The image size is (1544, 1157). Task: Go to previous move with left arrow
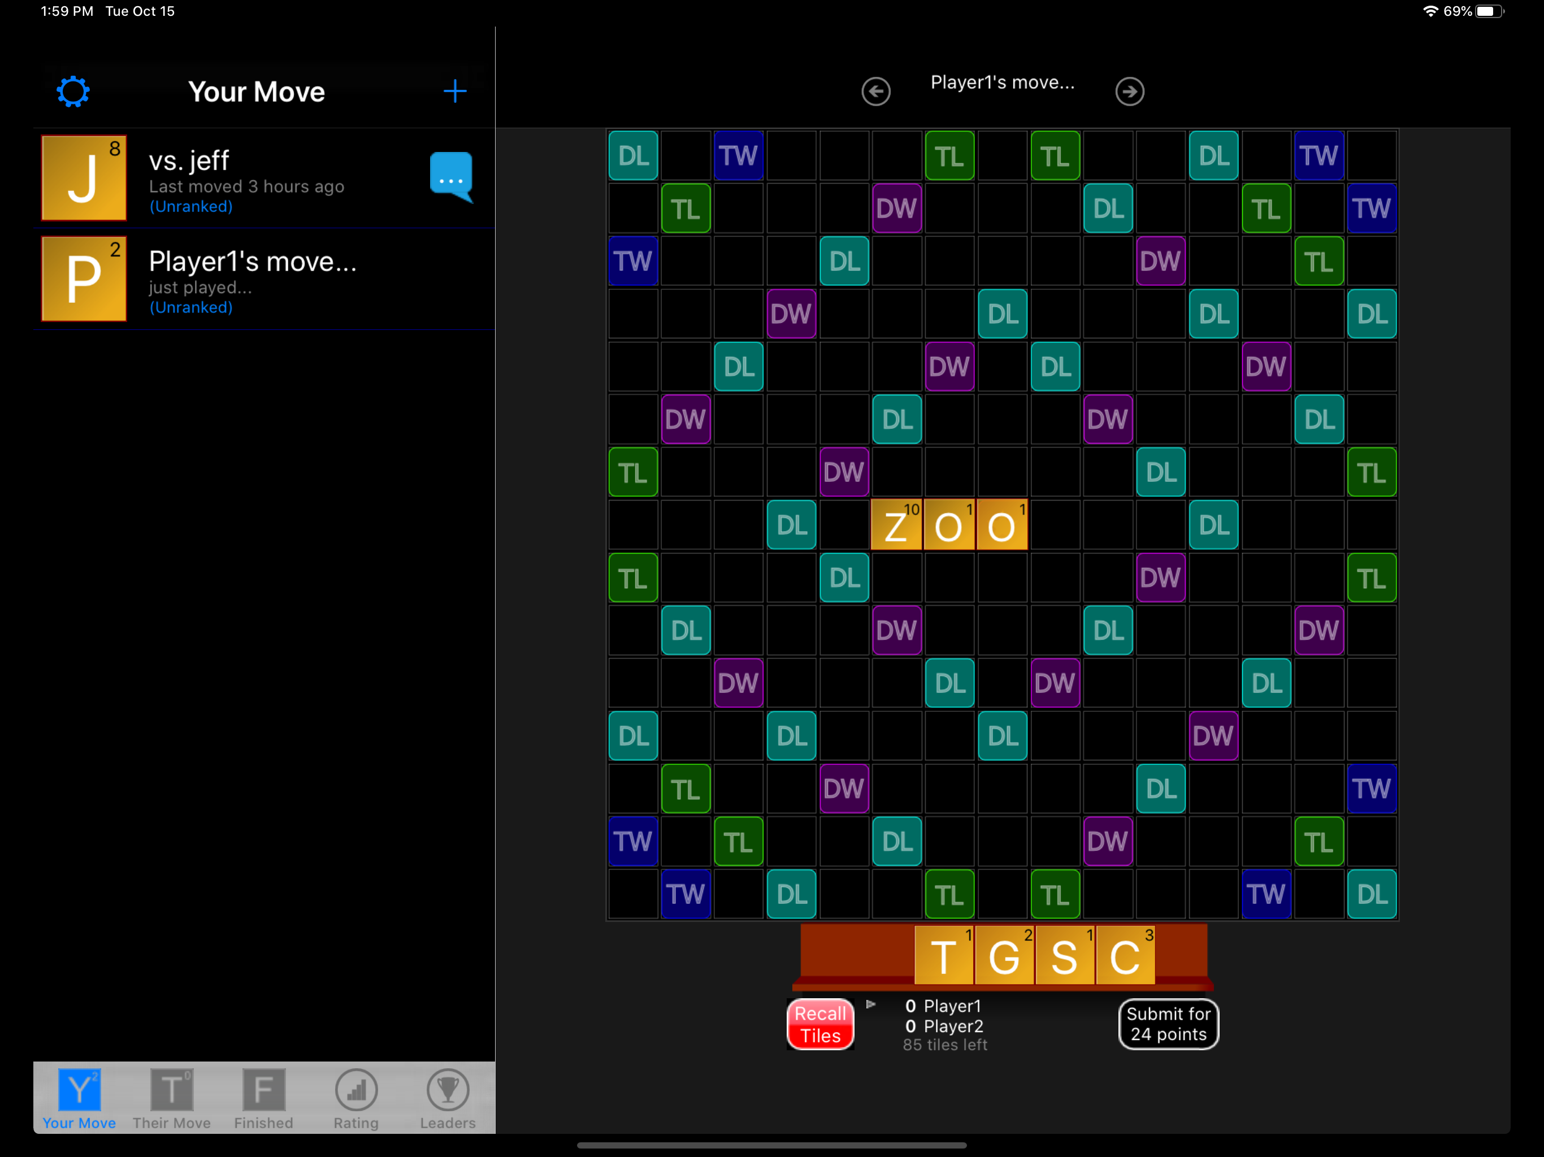pos(875,92)
